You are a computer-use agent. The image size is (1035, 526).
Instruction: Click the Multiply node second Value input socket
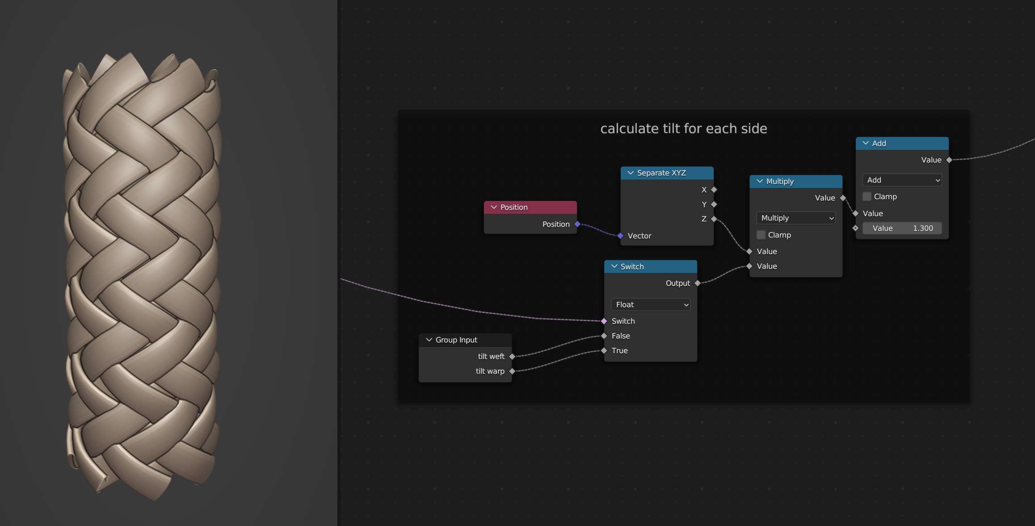pyautogui.click(x=749, y=266)
